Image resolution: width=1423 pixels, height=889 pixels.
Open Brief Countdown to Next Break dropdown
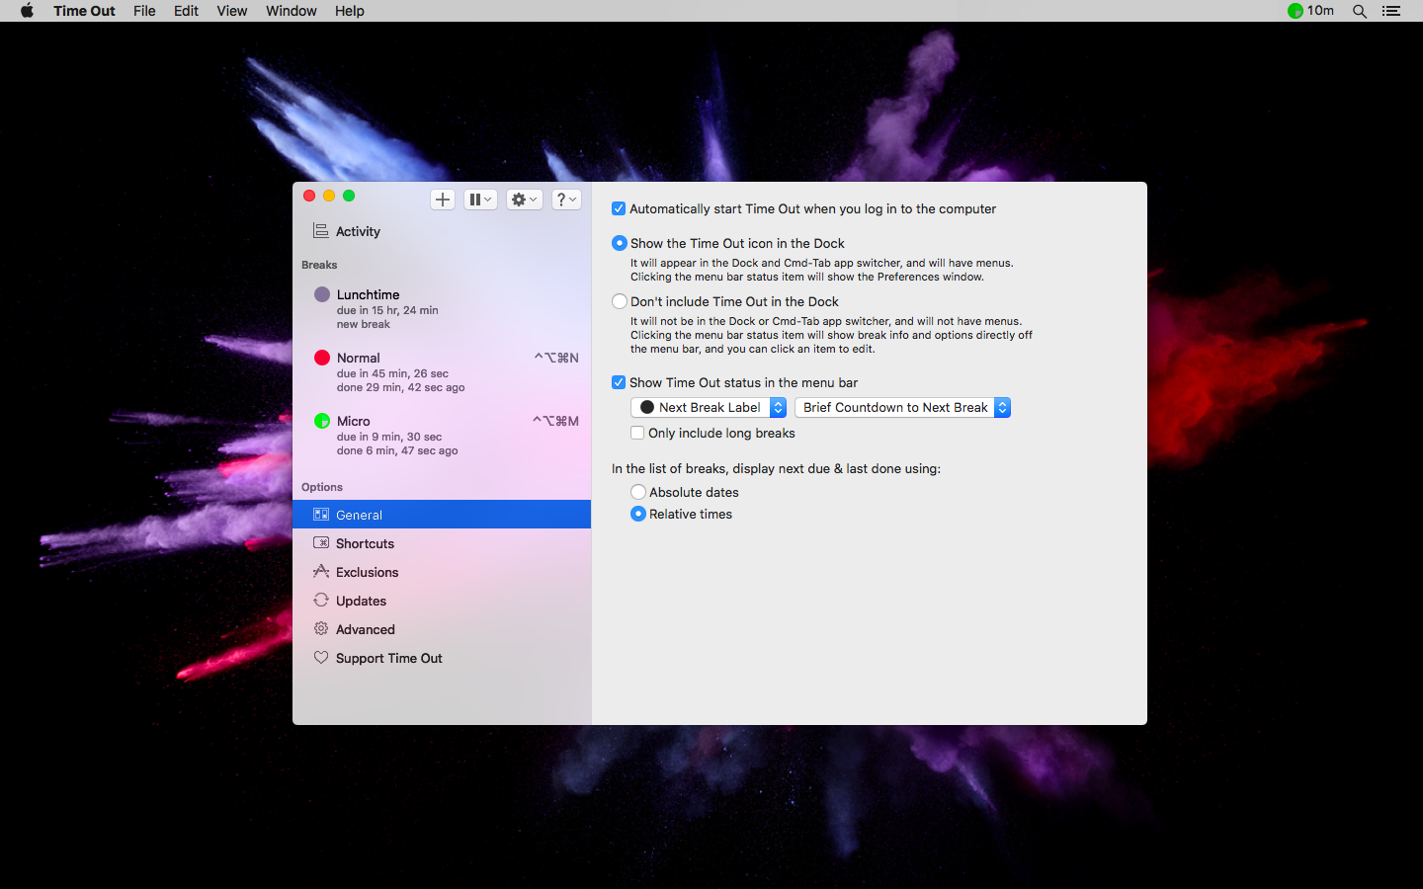(903, 407)
